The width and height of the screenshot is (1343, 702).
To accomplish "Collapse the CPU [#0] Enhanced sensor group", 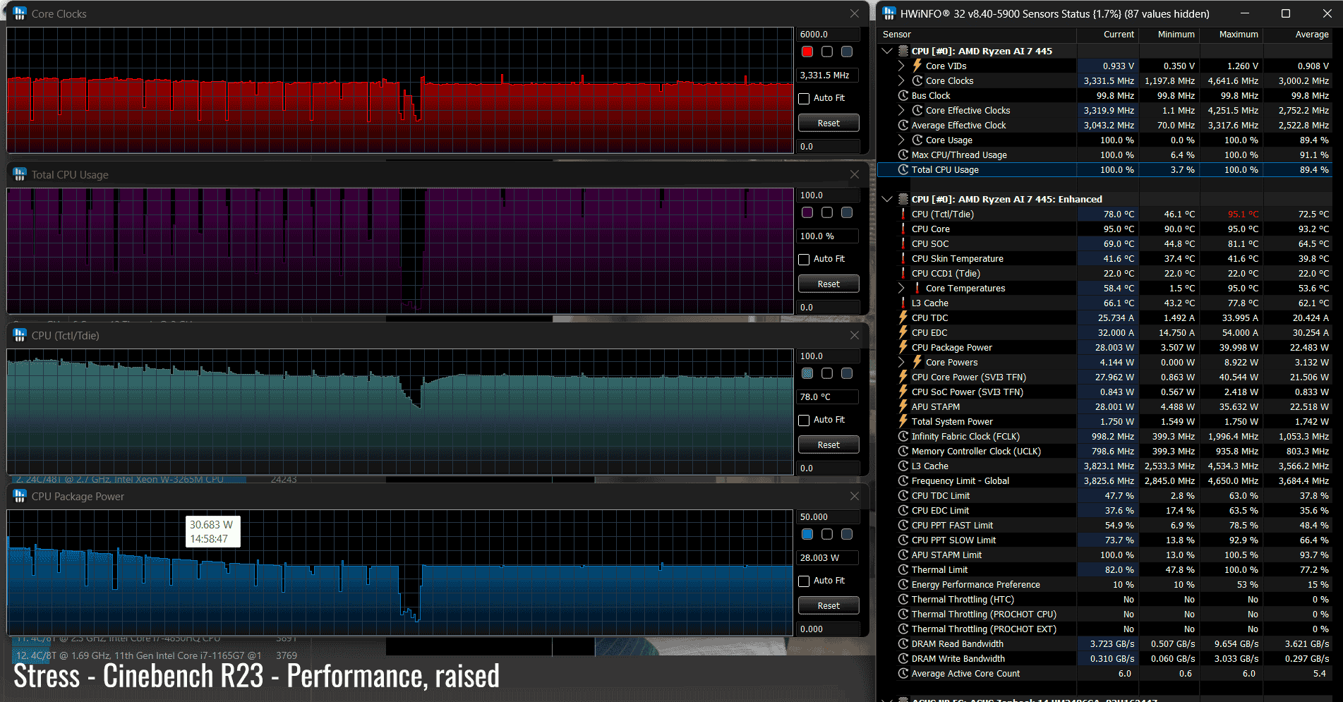I will coord(887,199).
